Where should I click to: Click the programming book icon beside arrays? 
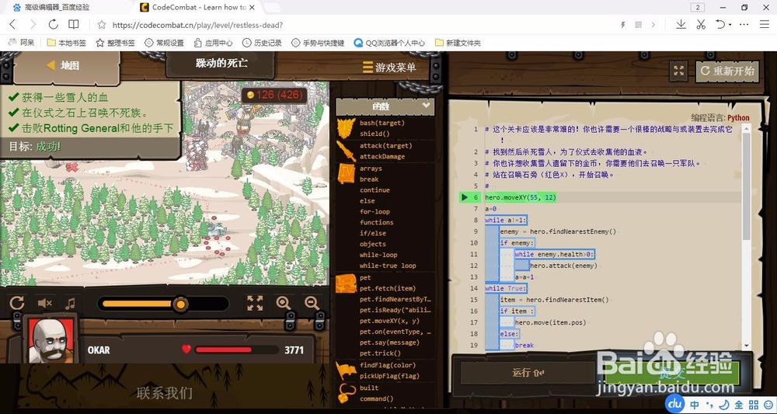347,174
